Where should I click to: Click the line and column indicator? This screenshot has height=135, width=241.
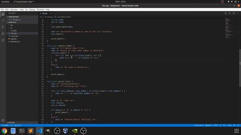tap(199, 125)
